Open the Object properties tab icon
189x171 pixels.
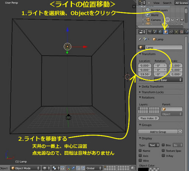point(166,32)
